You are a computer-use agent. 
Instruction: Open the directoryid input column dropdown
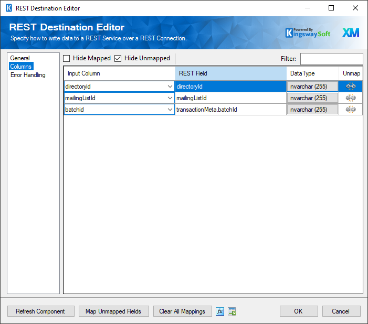pos(170,87)
